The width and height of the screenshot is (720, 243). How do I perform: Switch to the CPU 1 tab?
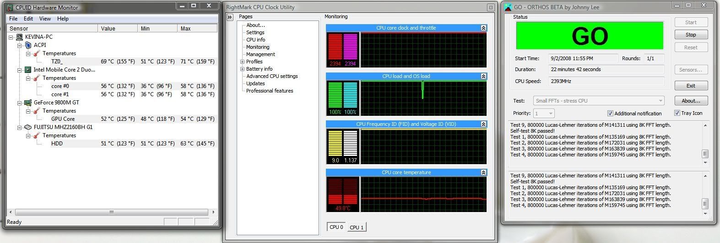tap(357, 227)
